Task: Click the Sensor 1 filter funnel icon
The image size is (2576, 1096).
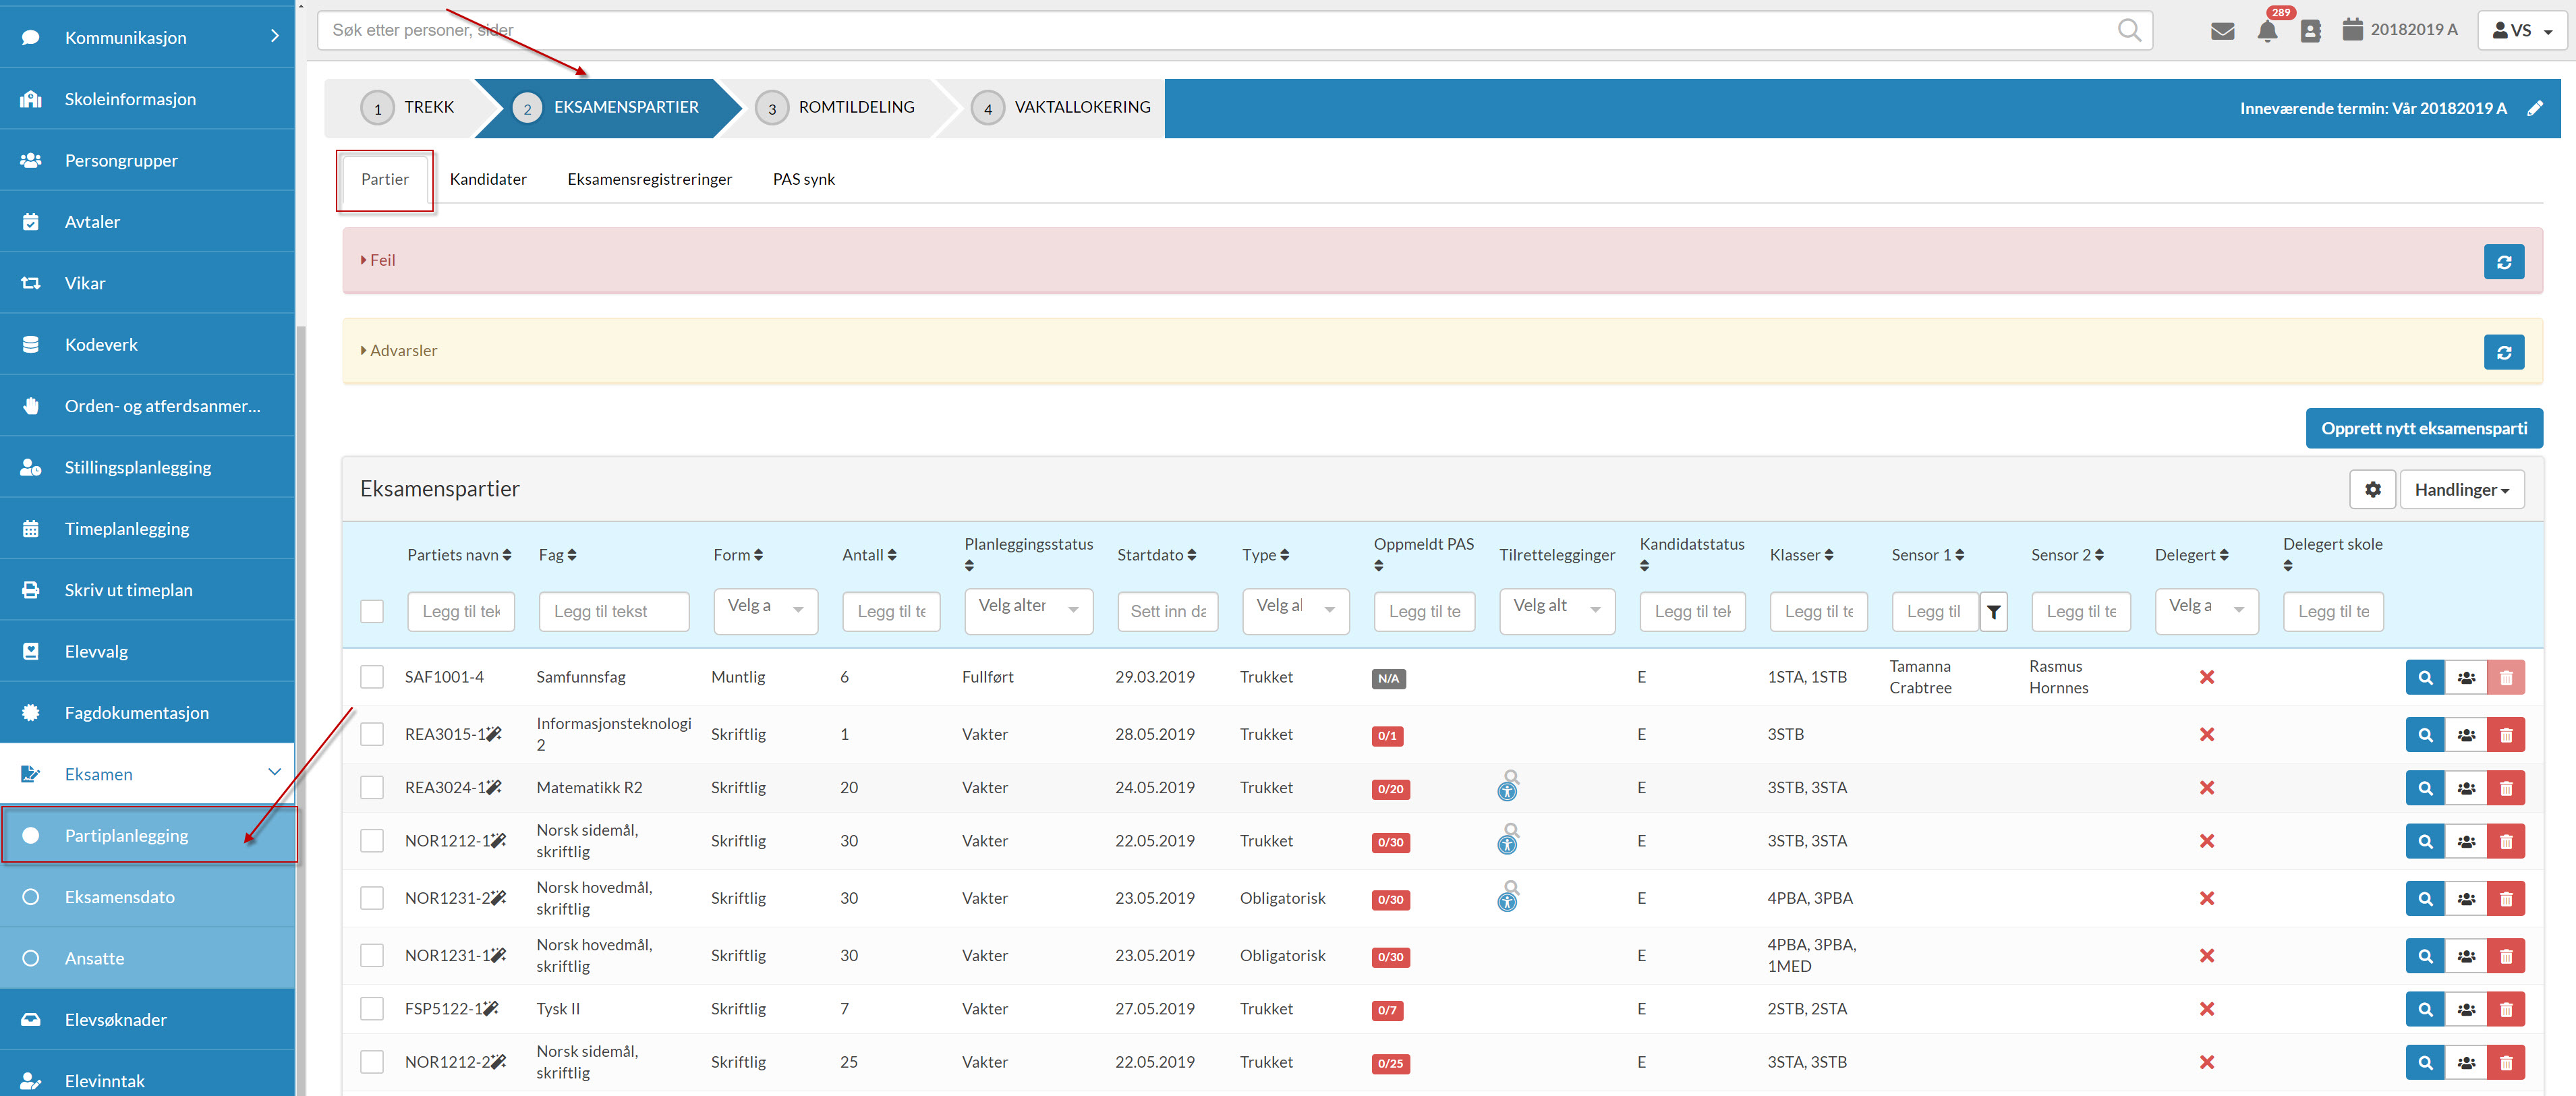Action: click(x=1993, y=612)
